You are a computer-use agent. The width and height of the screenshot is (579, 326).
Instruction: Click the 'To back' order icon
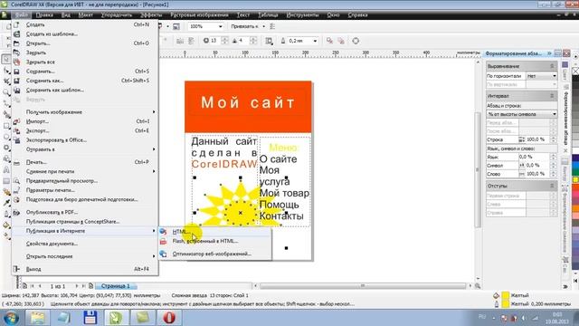341,41
